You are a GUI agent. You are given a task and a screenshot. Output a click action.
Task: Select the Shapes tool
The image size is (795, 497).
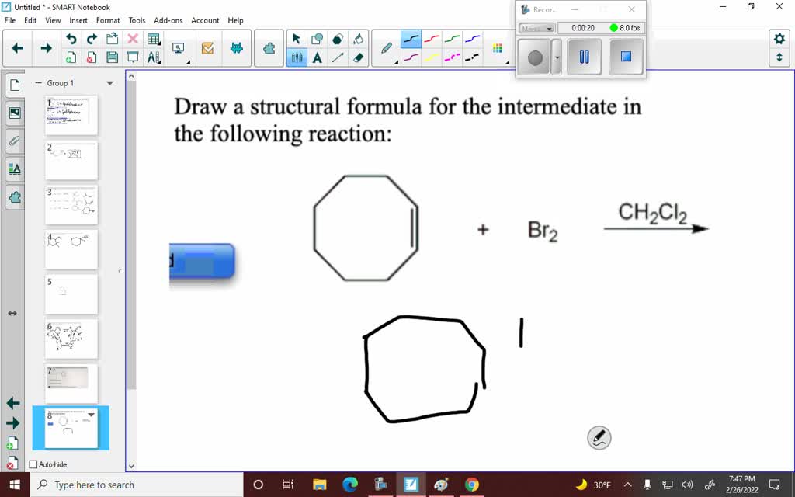318,38
